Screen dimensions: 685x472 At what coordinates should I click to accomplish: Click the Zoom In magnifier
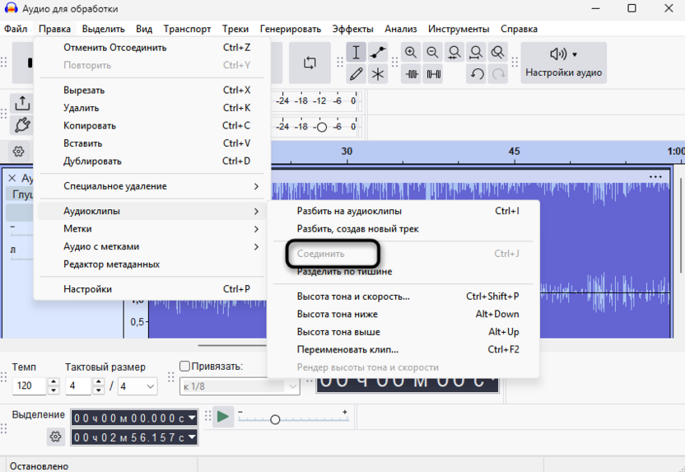[x=411, y=53]
